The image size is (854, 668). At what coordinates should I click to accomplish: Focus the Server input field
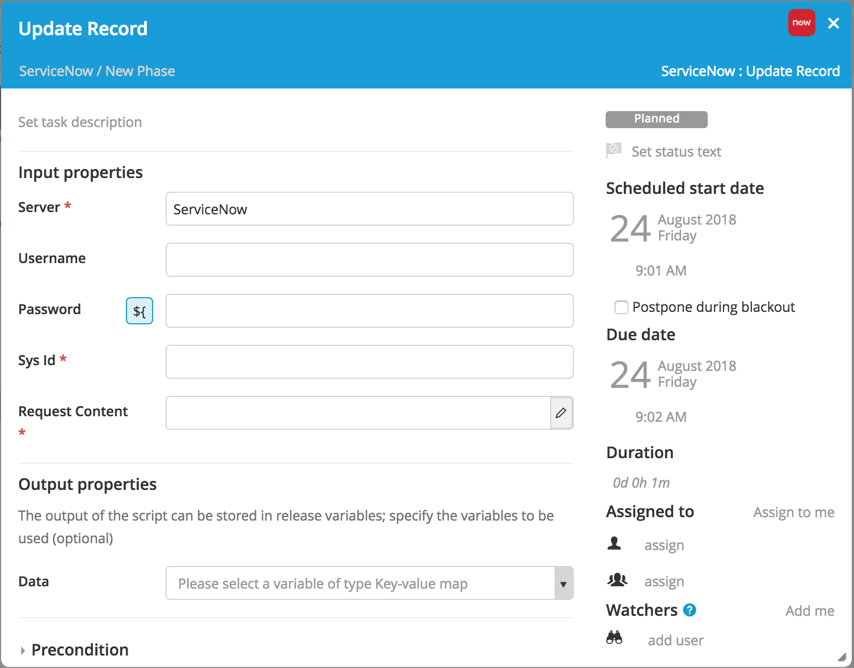pyautogui.click(x=370, y=209)
